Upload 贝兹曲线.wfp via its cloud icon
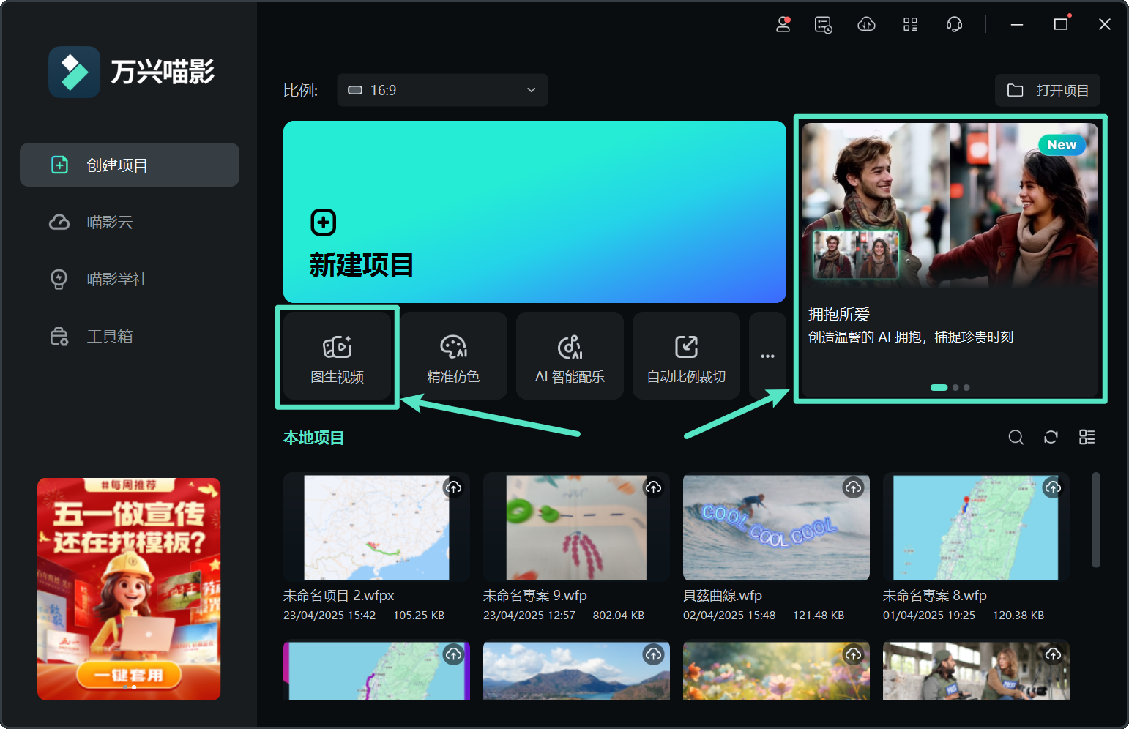This screenshot has width=1129, height=729. pos(853,487)
